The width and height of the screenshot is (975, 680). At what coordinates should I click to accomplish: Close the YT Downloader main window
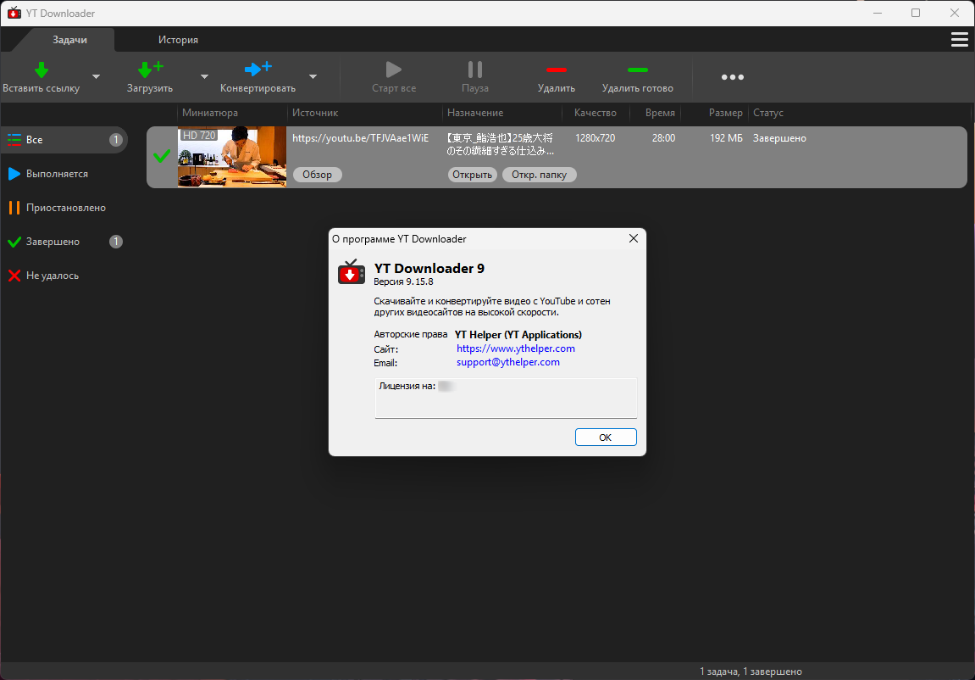pos(955,13)
